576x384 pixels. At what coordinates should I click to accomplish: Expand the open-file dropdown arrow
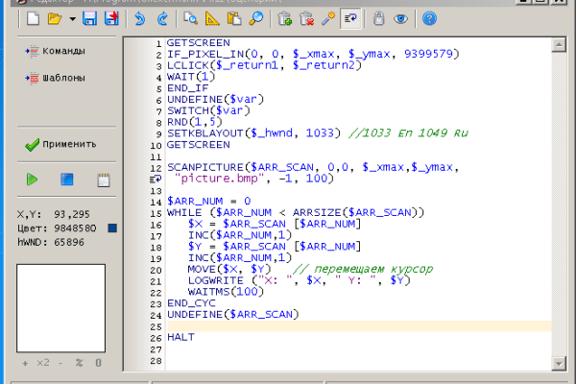pos(72,19)
